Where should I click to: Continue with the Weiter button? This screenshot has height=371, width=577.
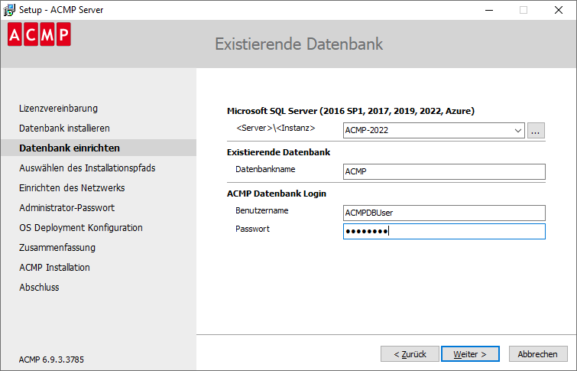(x=470, y=354)
